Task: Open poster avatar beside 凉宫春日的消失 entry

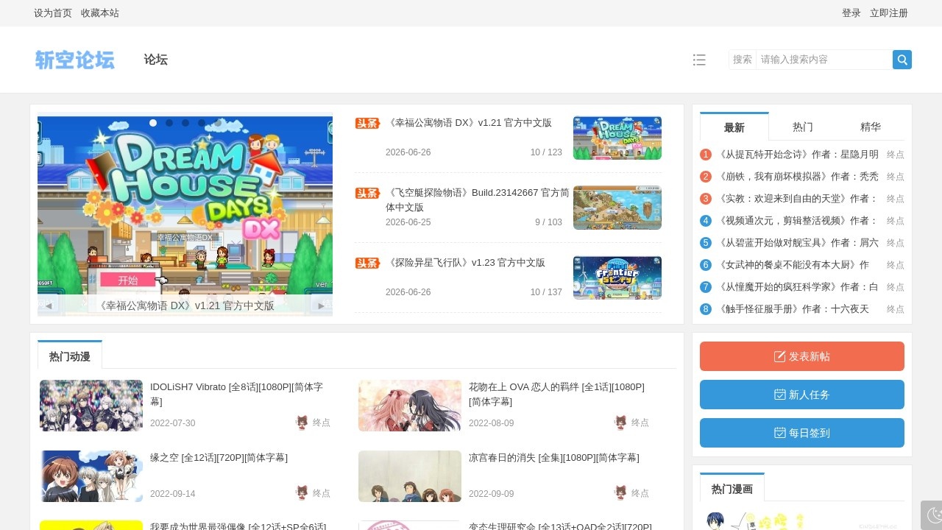Action: 620,493
